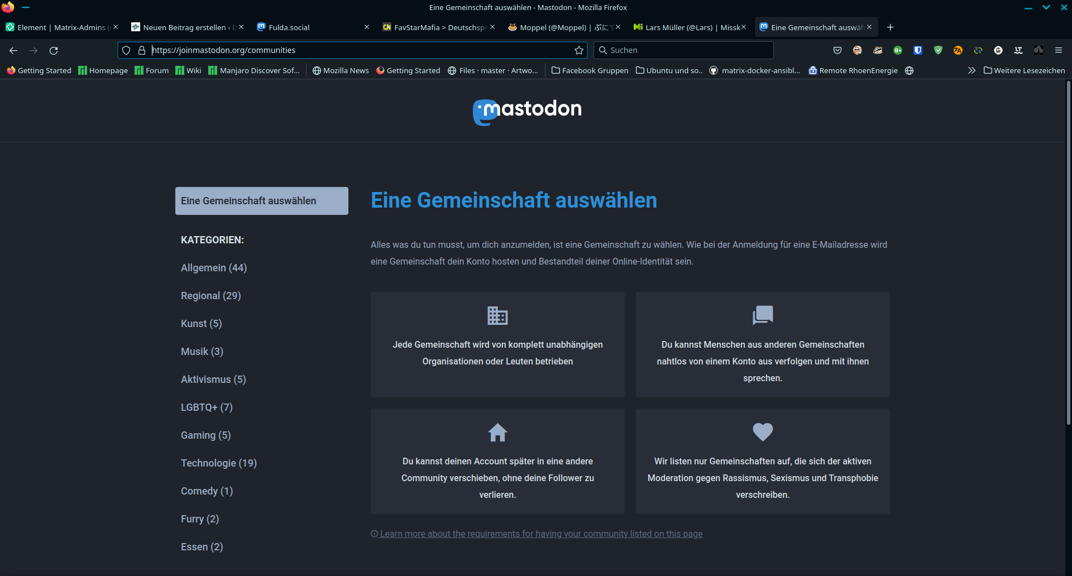Open the Mozilla News bookmark
This screenshot has height=576, width=1072.
(341, 70)
